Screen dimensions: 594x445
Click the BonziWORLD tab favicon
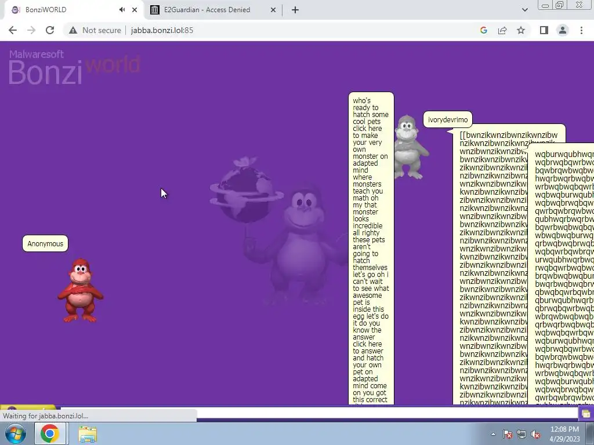click(x=15, y=10)
